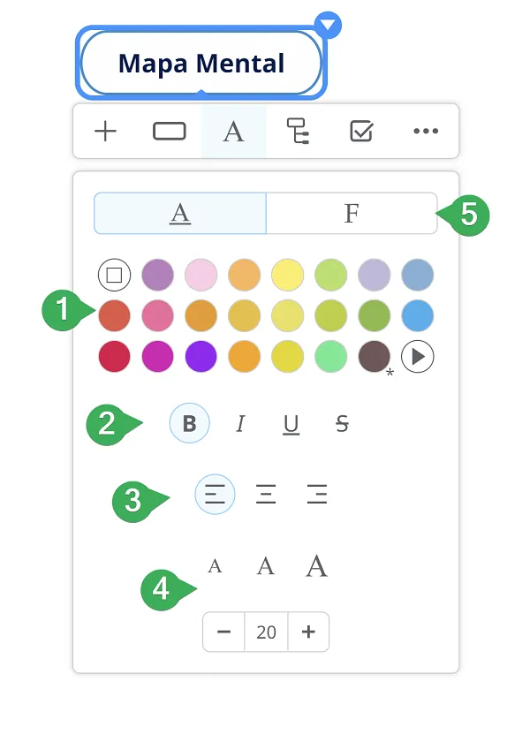Select left text alignment

click(x=215, y=494)
